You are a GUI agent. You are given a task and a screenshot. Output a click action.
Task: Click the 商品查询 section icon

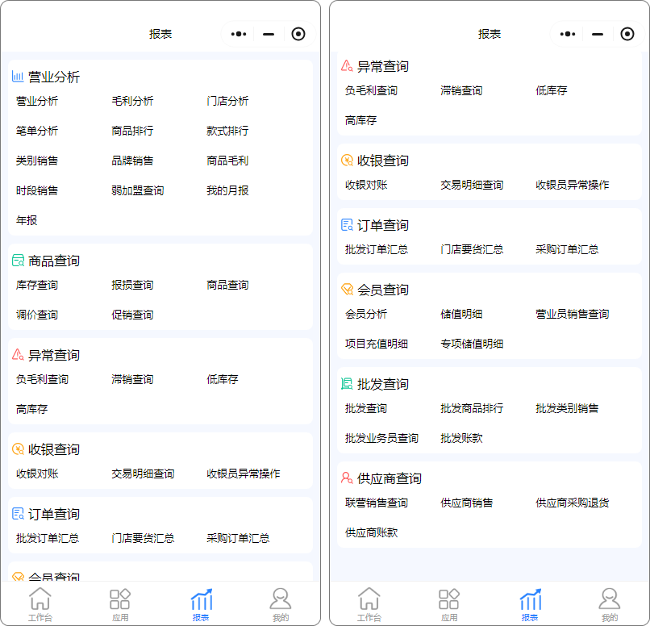pyautogui.click(x=18, y=261)
